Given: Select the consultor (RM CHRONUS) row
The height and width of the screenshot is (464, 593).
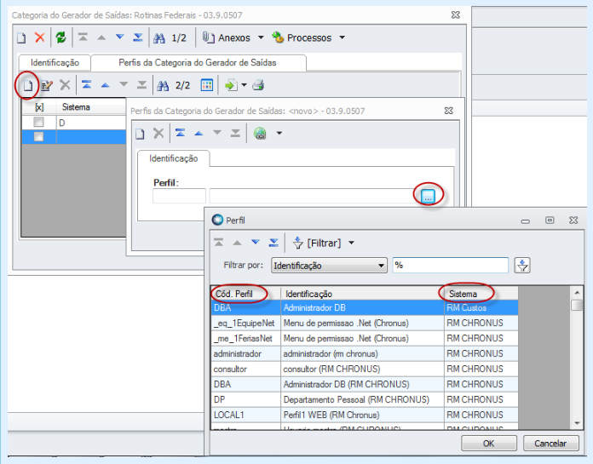Looking at the screenshot, I should point(365,369).
